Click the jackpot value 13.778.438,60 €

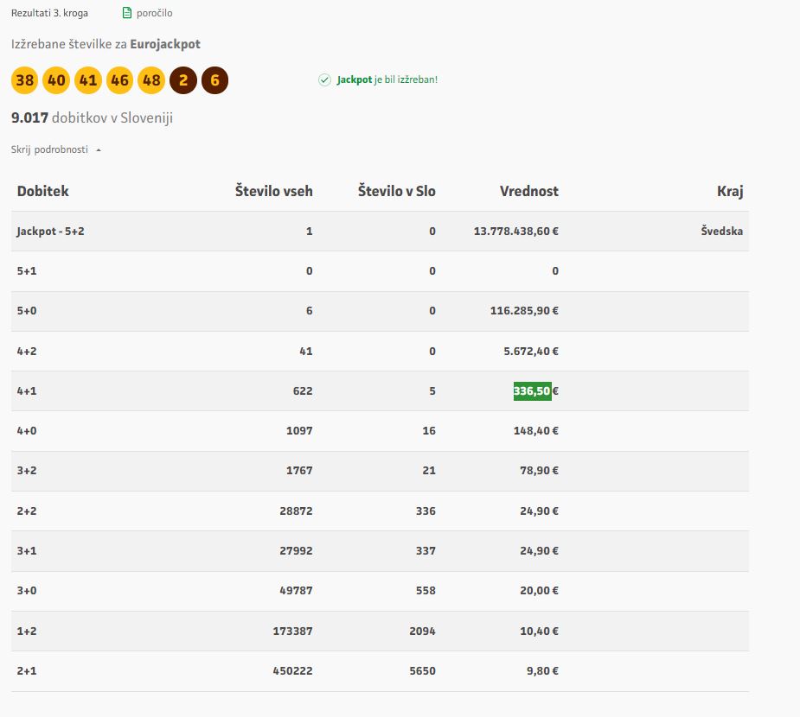(515, 232)
